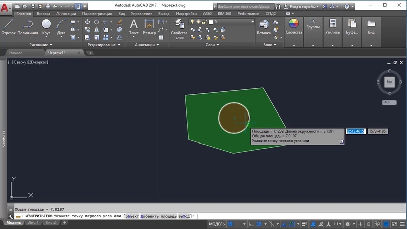
Task: Expand the Редактирование panel dropdown
Action: point(104,45)
